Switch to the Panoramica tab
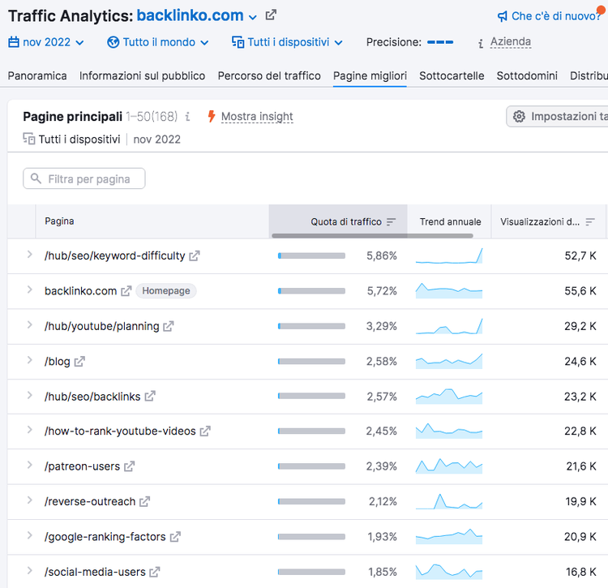Image resolution: width=608 pixels, height=588 pixels. coord(37,75)
